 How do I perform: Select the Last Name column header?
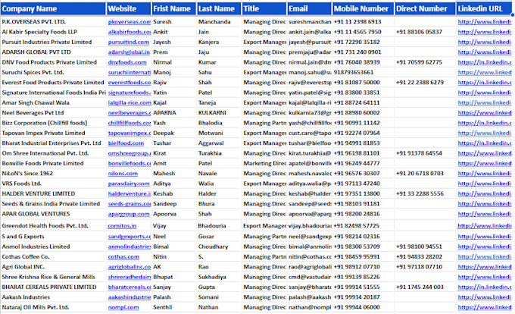(x=219, y=8)
